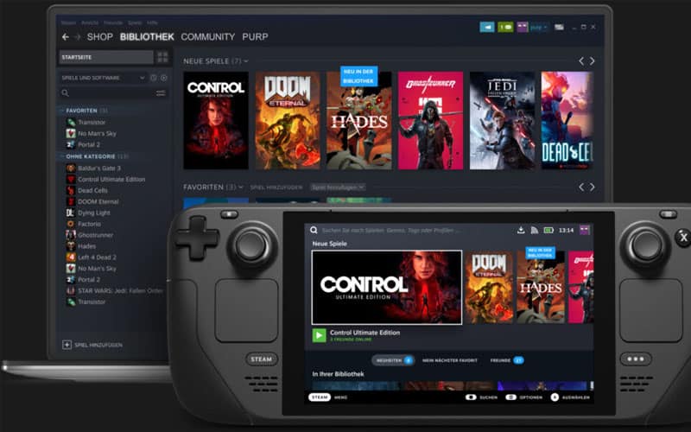
Task: Open the collections grid view icon beside Startseite
Action: 162,57
